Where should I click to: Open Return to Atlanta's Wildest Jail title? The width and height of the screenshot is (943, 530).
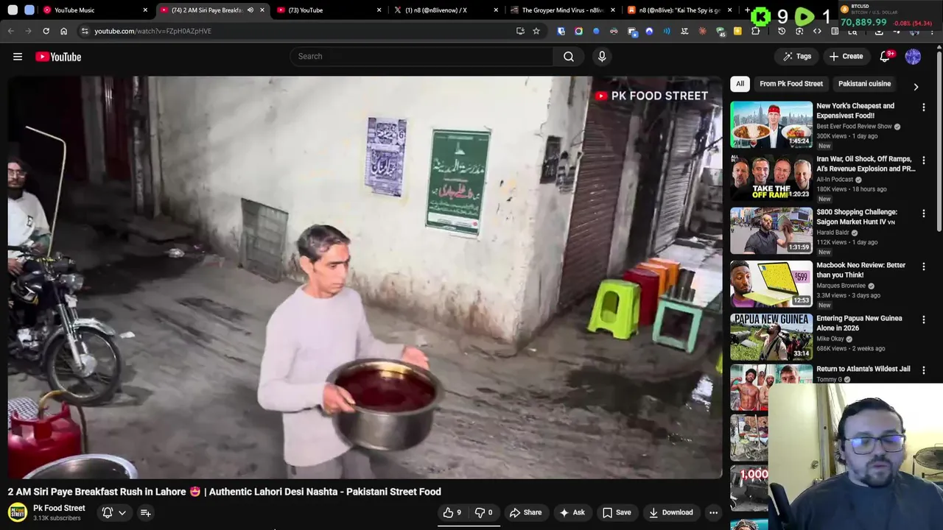[863, 369]
